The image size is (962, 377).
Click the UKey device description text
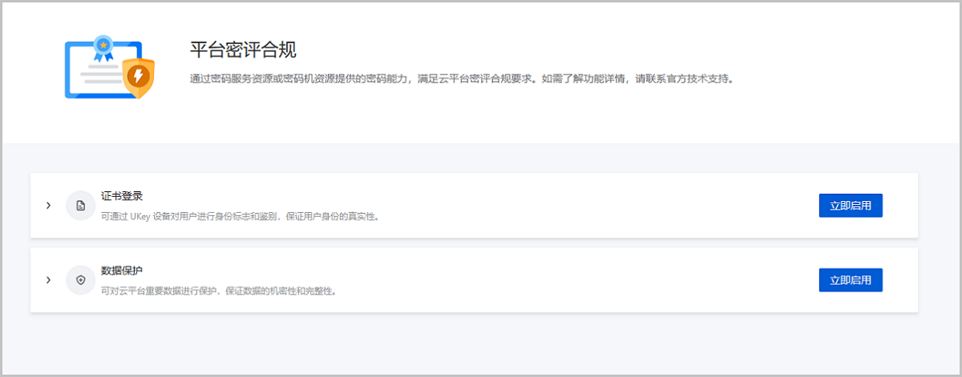tap(239, 216)
